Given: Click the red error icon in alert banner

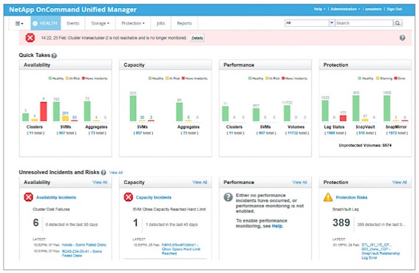Looking at the screenshot, I should click(x=30, y=38).
